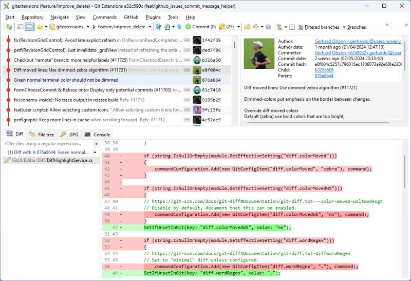Open the gitextensions repository dropdown

[88, 27]
